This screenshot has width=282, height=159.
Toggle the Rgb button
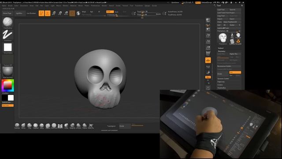(92, 12)
